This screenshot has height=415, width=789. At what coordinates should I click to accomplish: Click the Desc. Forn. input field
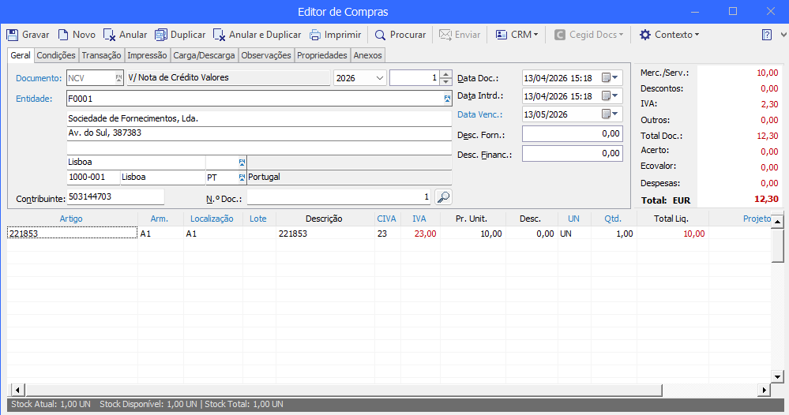tap(572, 135)
